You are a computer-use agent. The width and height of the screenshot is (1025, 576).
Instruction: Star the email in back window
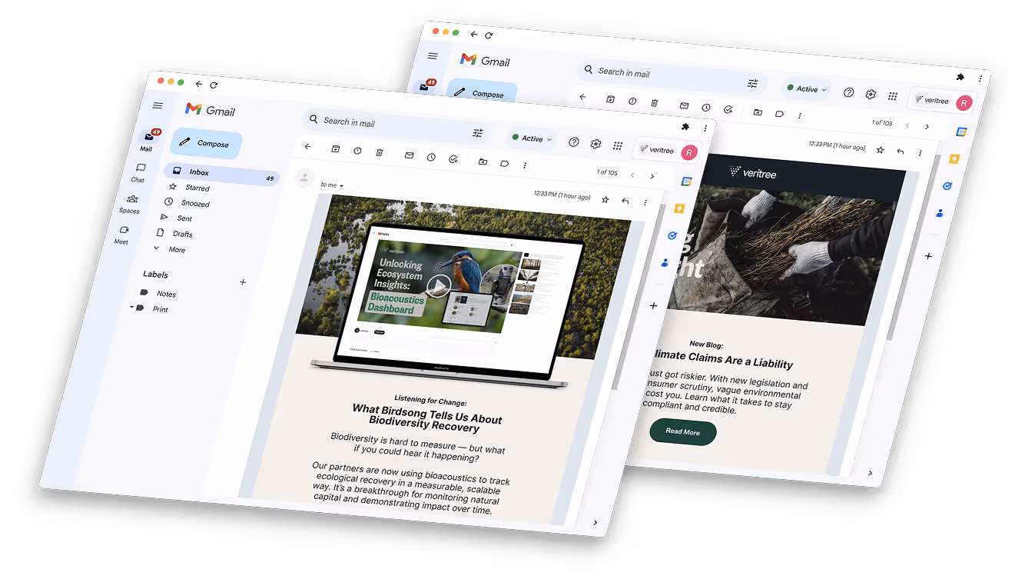pyautogui.click(x=881, y=149)
